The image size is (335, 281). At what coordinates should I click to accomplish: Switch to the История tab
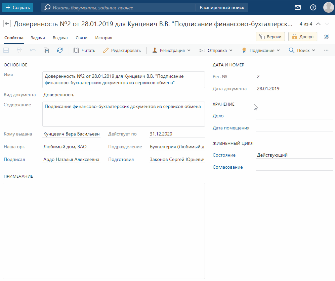coord(103,38)
